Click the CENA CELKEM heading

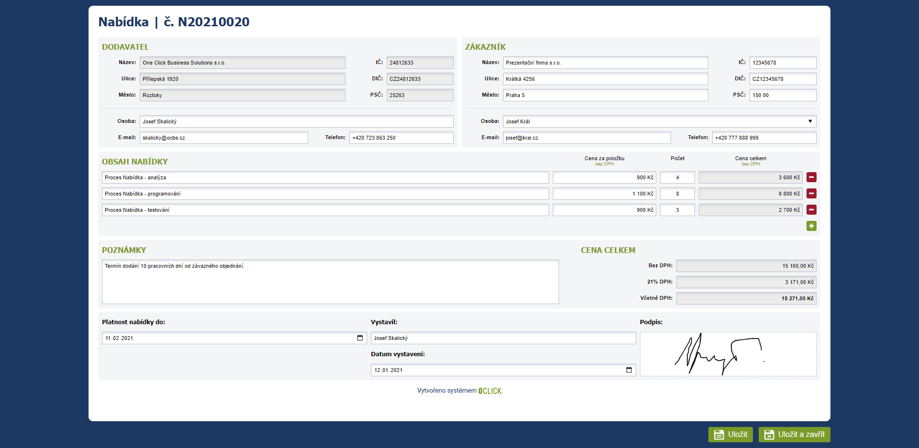[x=608, y=250]
